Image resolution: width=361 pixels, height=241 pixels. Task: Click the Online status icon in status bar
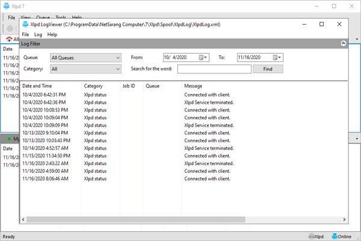[x=334, y=237]
